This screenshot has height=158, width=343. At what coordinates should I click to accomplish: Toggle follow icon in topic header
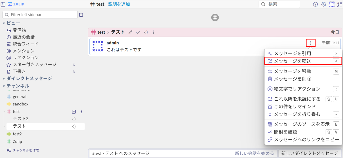(146, 32)
